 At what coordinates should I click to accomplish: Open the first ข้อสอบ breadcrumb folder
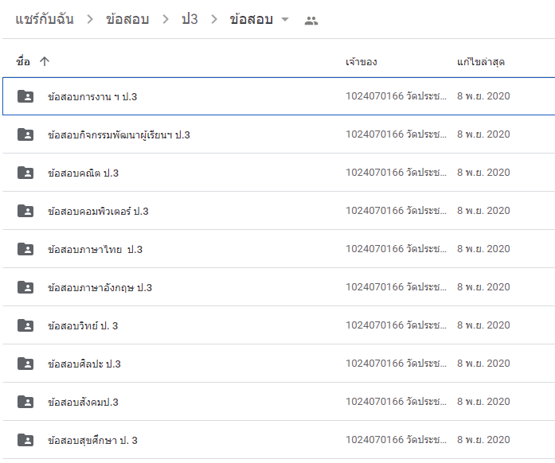click(x=127, y=19)
